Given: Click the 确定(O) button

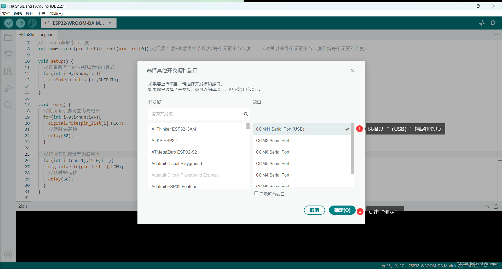Looking at the screenshot, I should [x=342, y=210].
